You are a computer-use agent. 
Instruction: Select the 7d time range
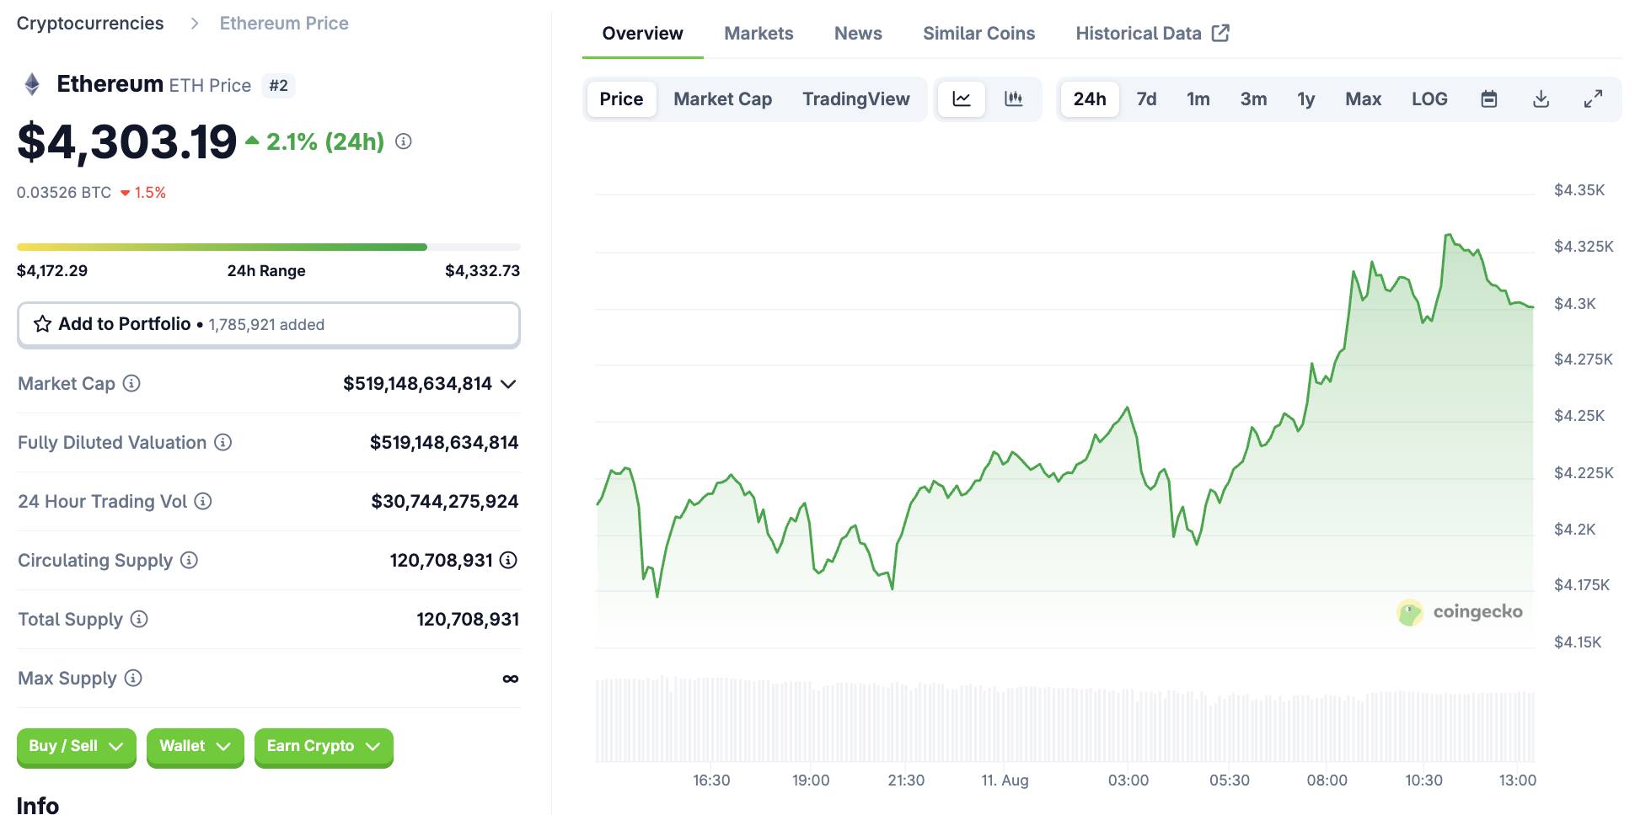click(1146, 99)
